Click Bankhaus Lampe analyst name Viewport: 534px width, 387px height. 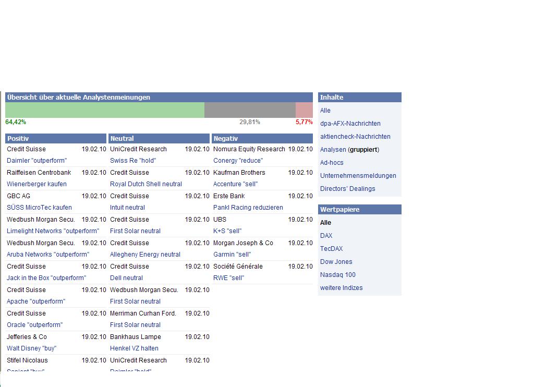(x=136, y=337)
